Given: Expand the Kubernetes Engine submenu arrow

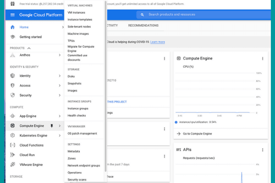Looking at the screenshot, I should click(x=60, y=135).
